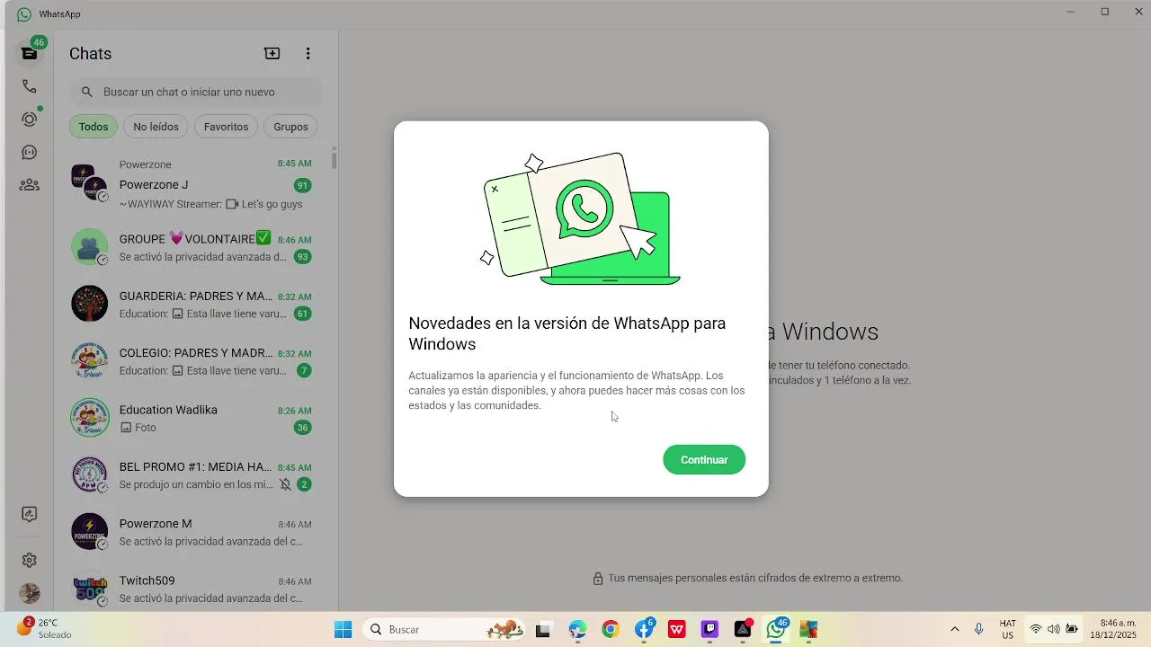Click the WhatsApp logo in title bar
This screenshot has height=647, width=1151.
pyautogui.click(x=24, y=14)
